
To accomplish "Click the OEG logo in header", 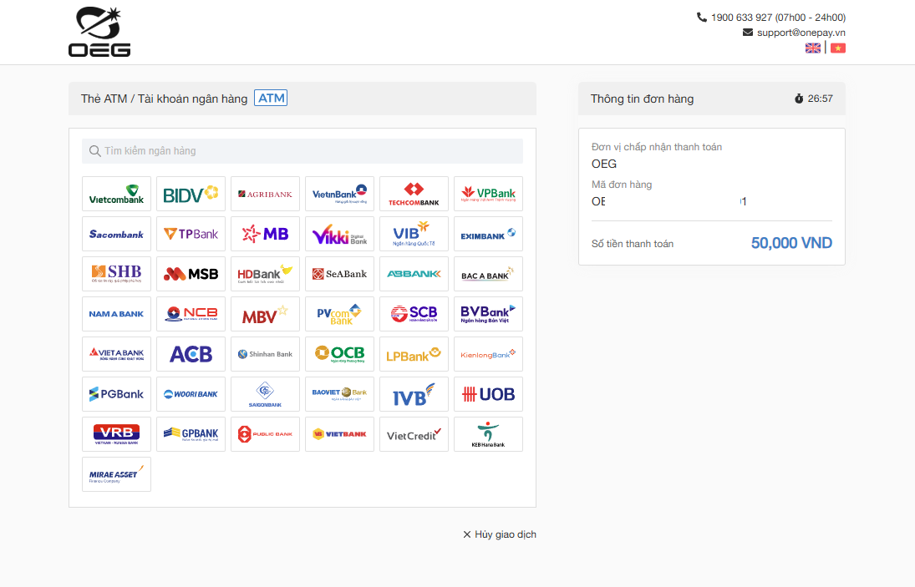I will pyautogui.click(x=99, y=32).
